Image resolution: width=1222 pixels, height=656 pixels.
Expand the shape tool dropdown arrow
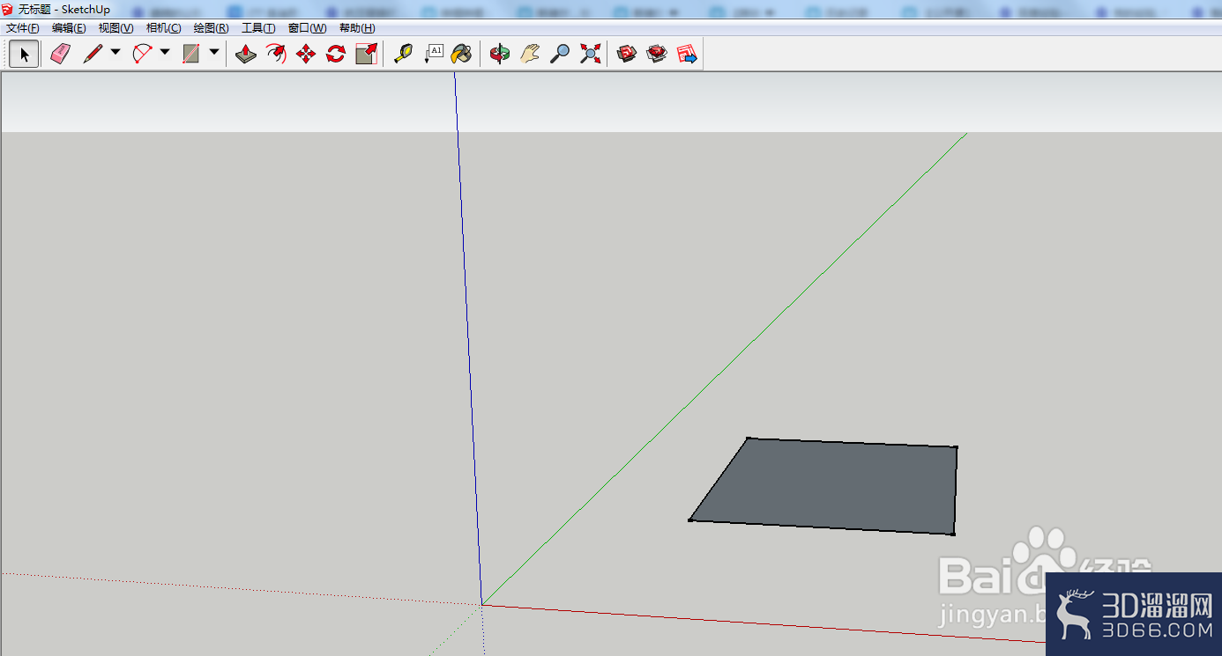click(214, 53)
